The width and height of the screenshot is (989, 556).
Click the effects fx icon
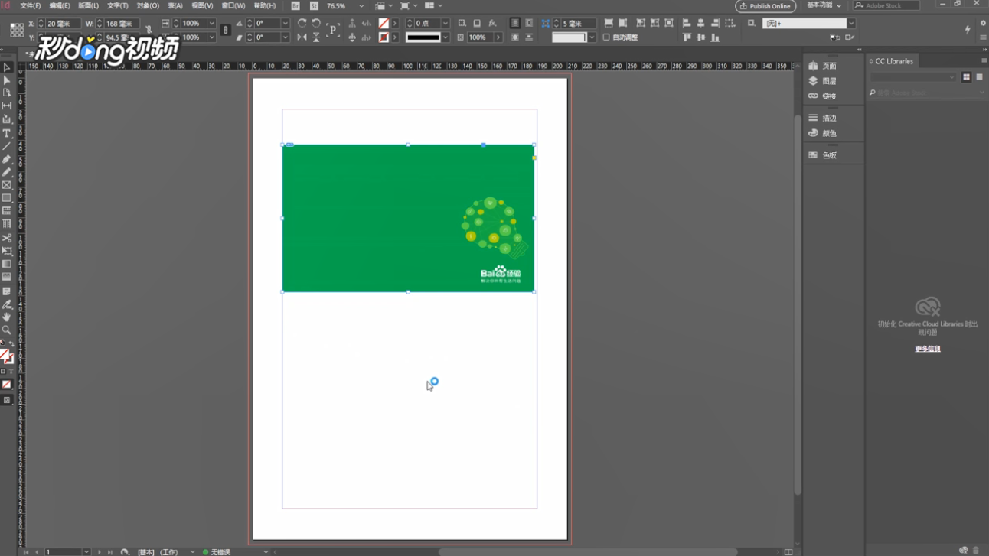pyautogui.click(x=492, y=24)
